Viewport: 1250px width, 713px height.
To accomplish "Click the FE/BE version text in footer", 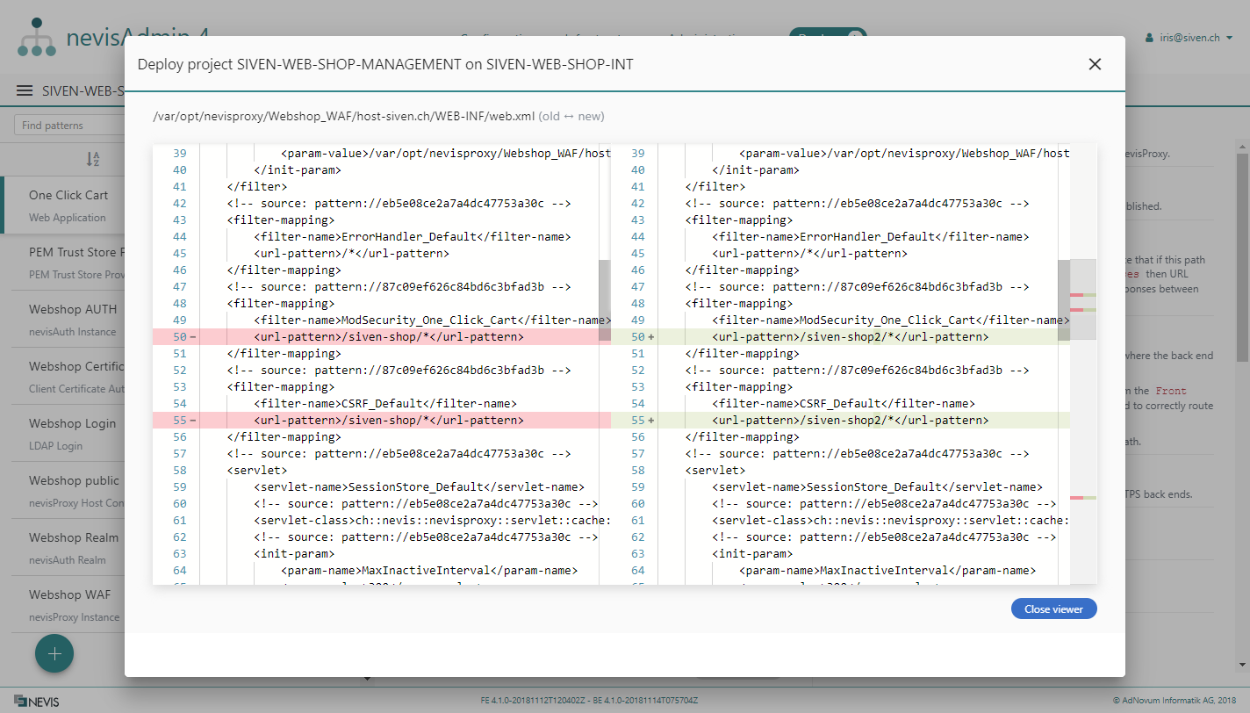I will [589, 701].
